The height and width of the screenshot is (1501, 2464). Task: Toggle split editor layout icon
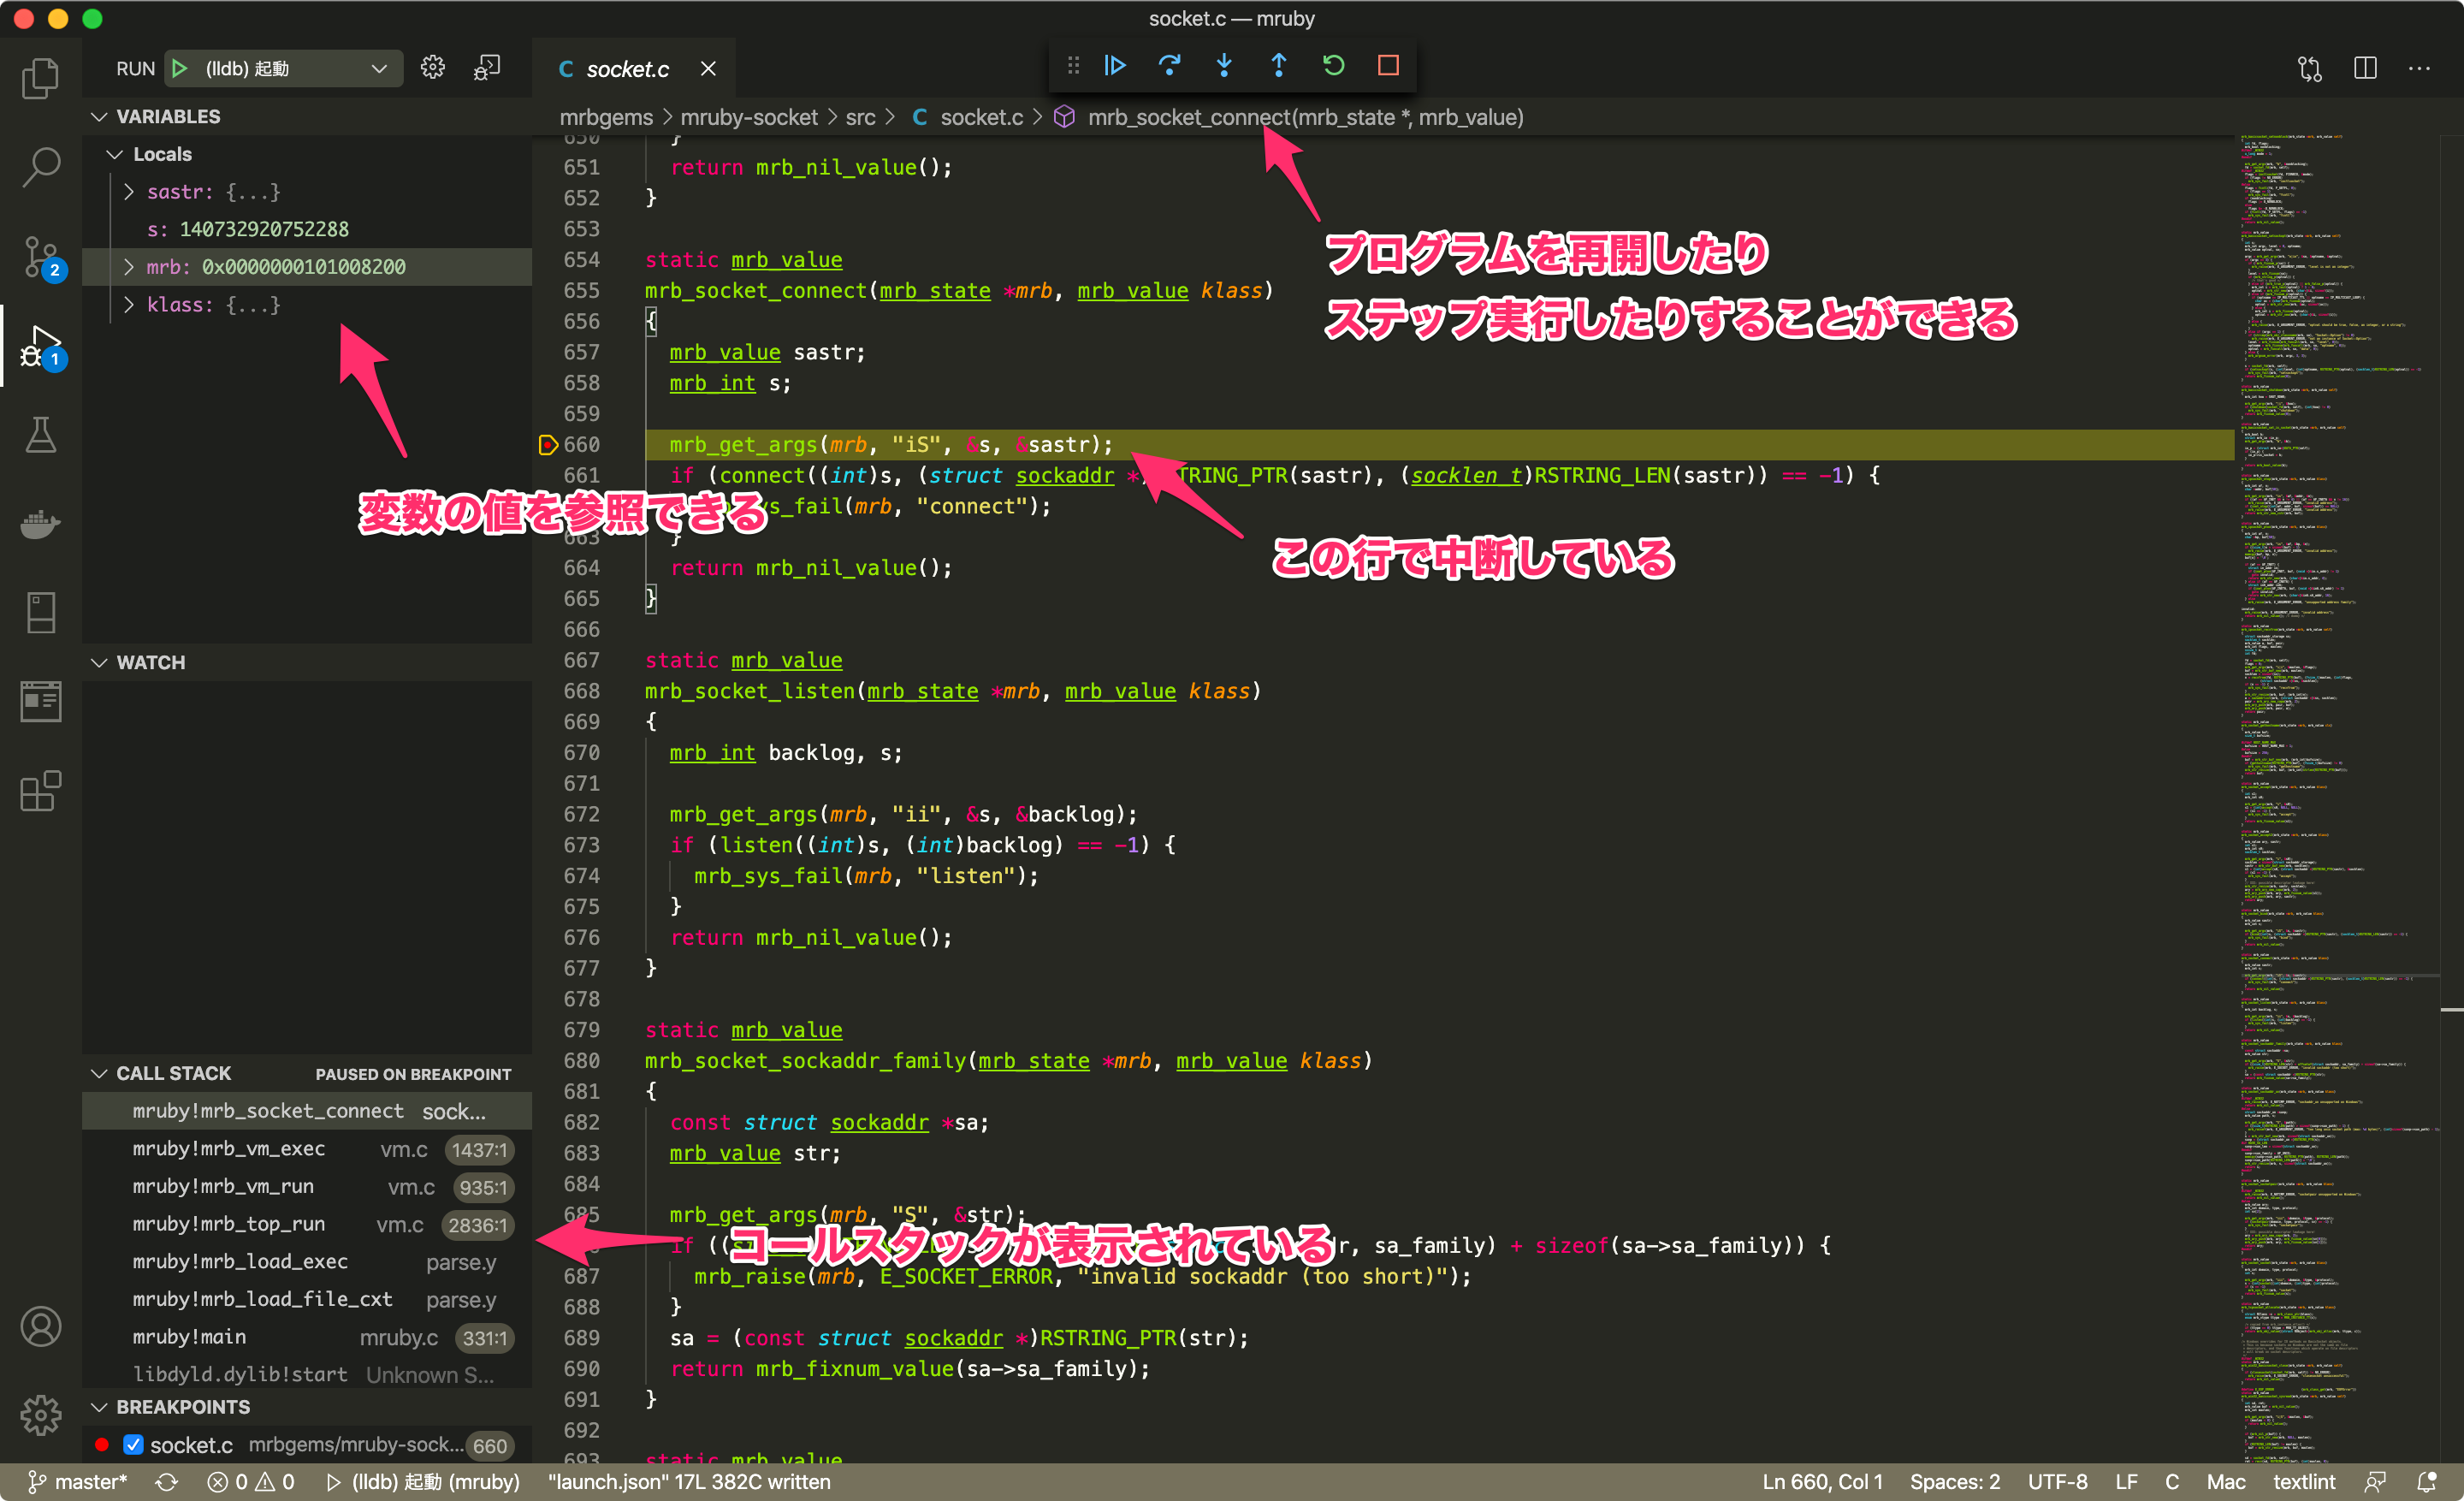pyautogui.click(x=2364, y=68)
